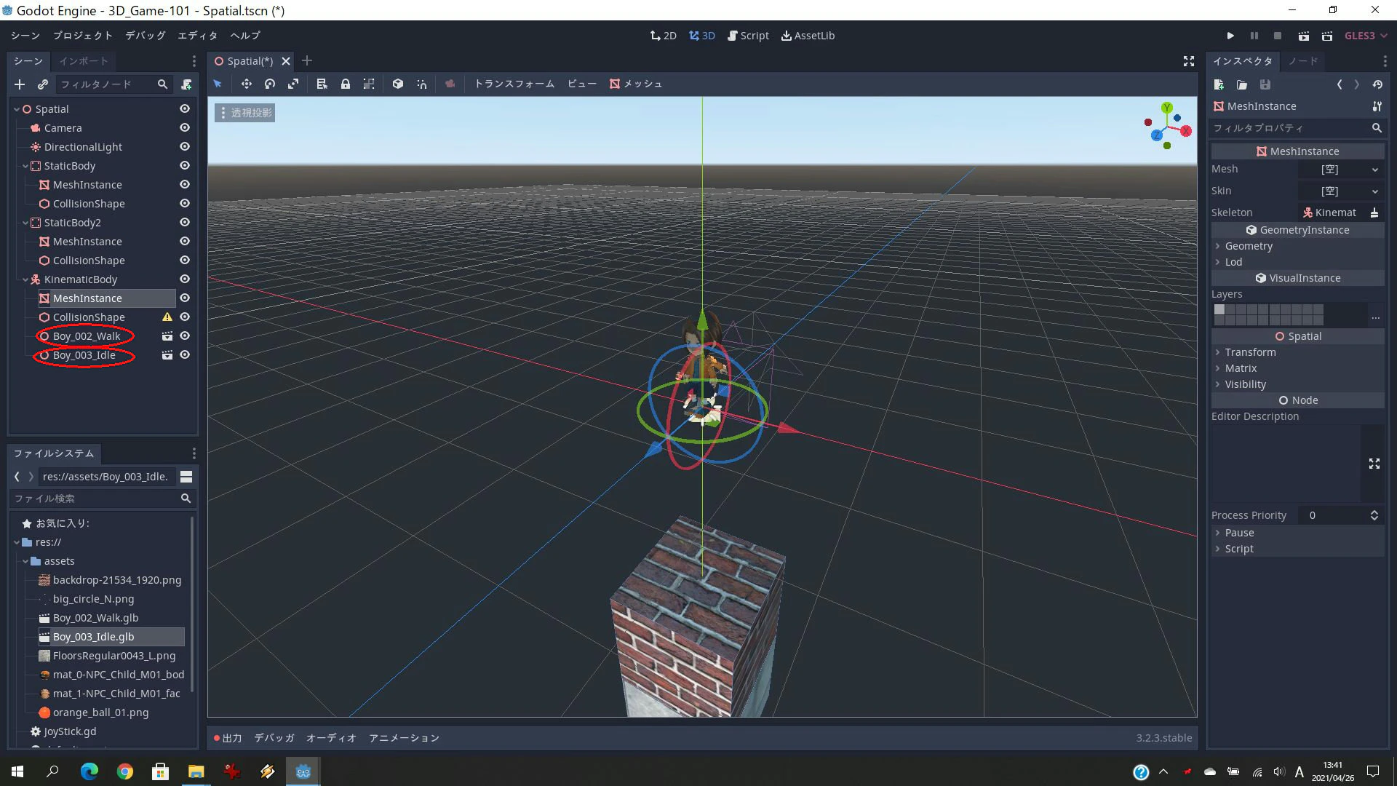Collapse the StaticBody2 tree node

point(25,223)
